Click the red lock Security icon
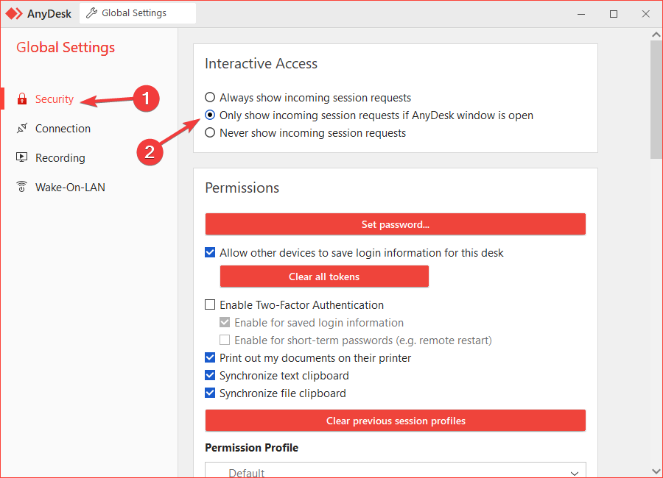Screen dimensions: 663x478 [22, 99]
